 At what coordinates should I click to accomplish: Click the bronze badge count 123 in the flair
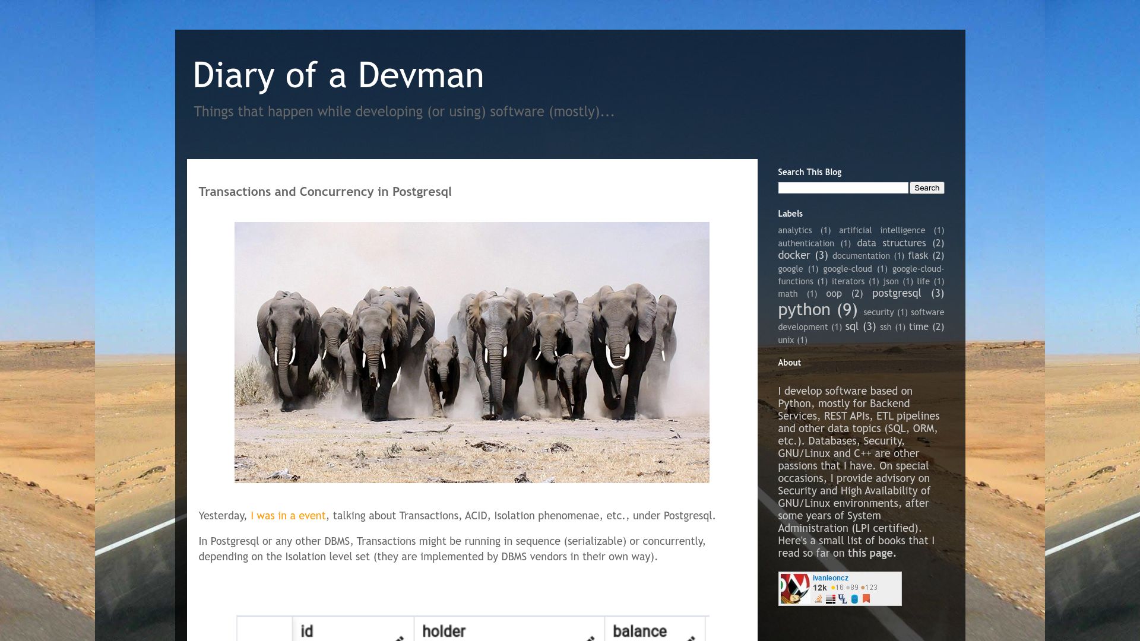click(869, 588)
